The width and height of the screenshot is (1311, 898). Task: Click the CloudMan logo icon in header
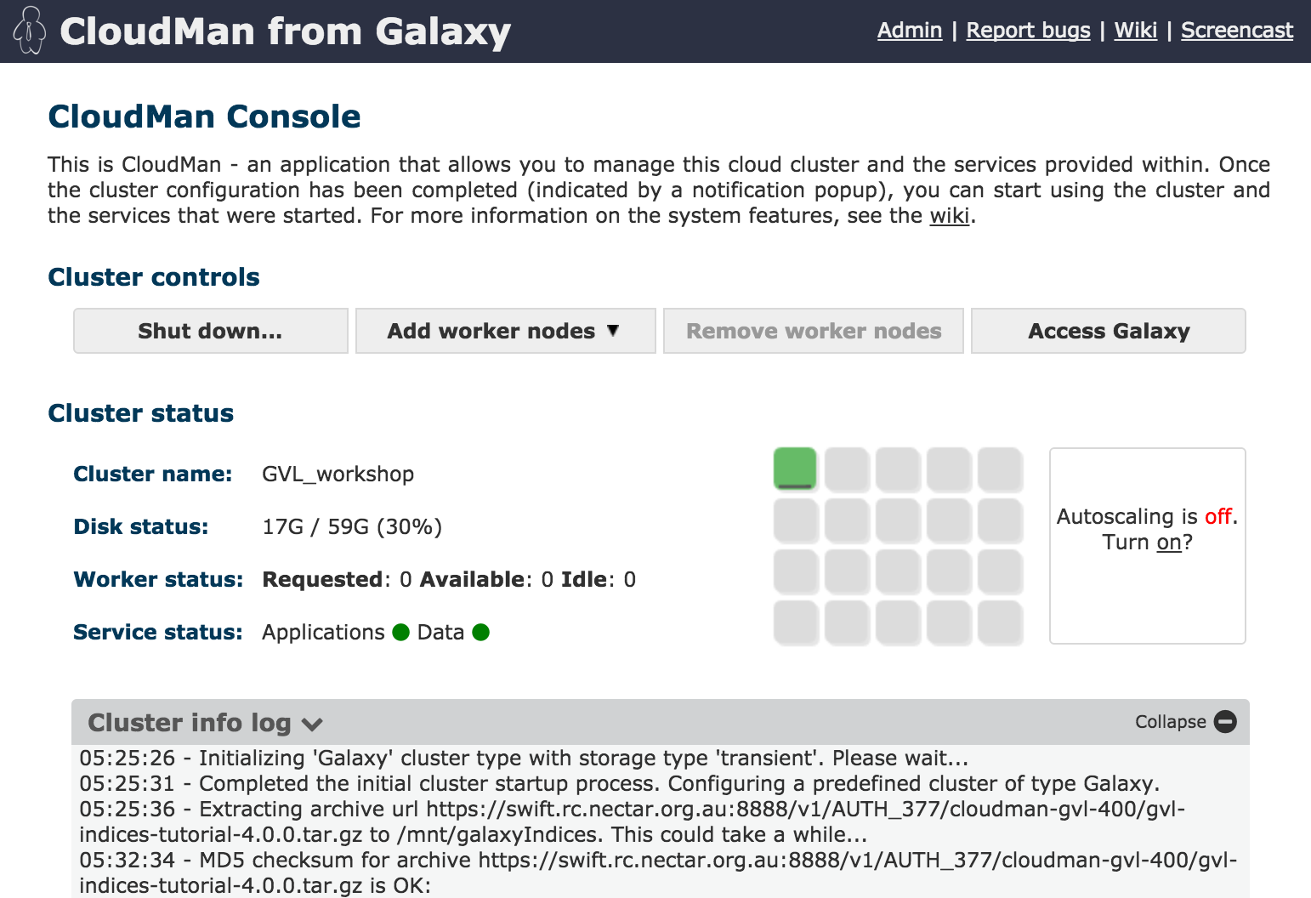tap(30, 31)
